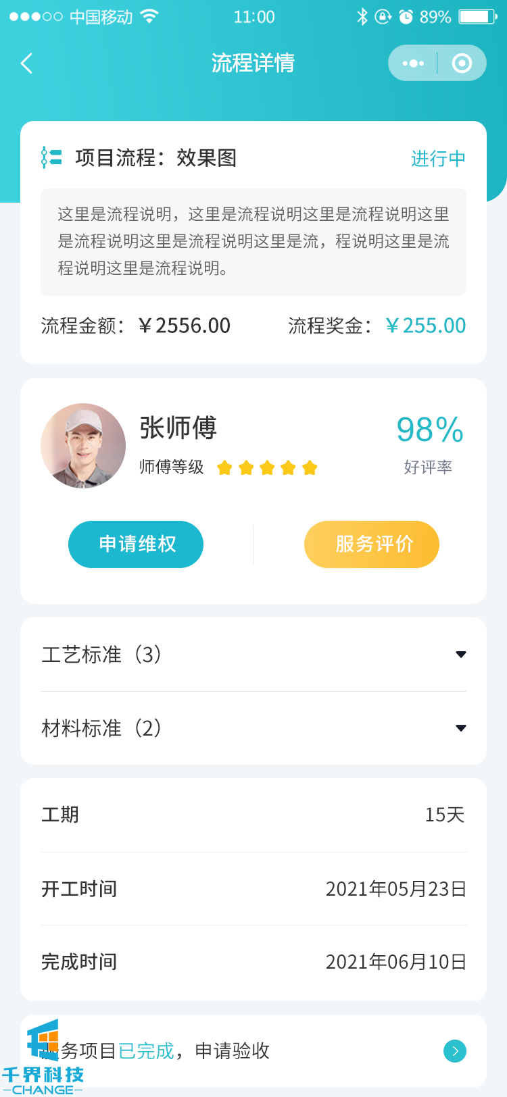Tap the mini program close circle icon
Image resolution: width=507 pixels, height=1097 pixels.
(462, 63)
